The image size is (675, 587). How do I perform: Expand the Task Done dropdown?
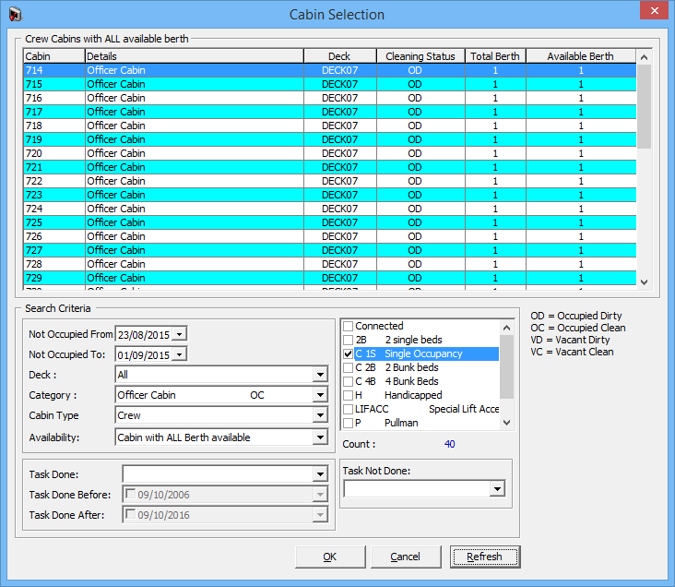pyautogui.click(x=320, y=474)
